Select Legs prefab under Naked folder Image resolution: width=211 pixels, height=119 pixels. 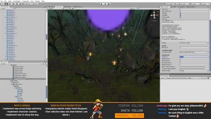[20, 95]
